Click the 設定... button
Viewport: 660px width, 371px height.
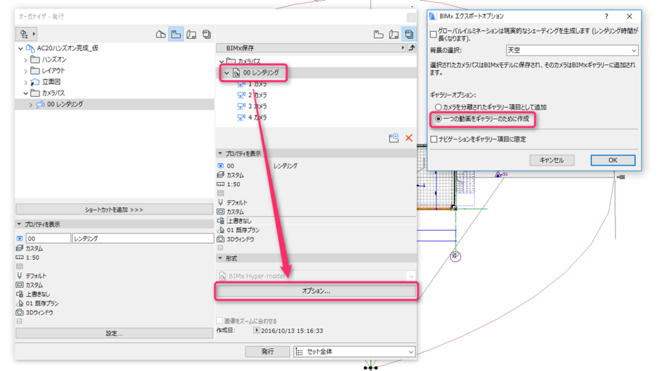114,333
